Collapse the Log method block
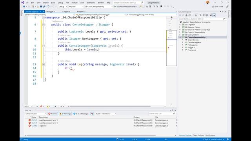The image size is (251, 141). [x=44, y=64]
